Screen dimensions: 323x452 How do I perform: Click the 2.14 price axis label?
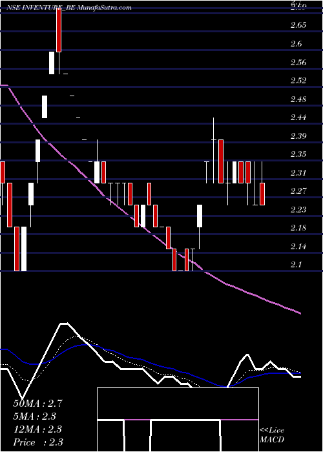click(x=298, y=247)
